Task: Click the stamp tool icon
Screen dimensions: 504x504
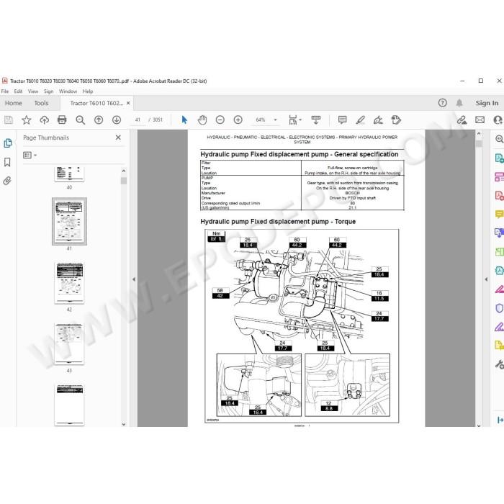Action: pos(396,120)
